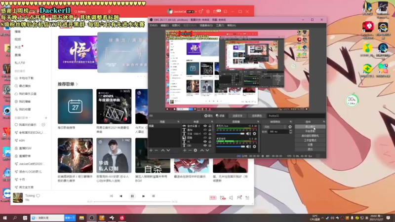Open 视图(V) menu in OBS

176,26
